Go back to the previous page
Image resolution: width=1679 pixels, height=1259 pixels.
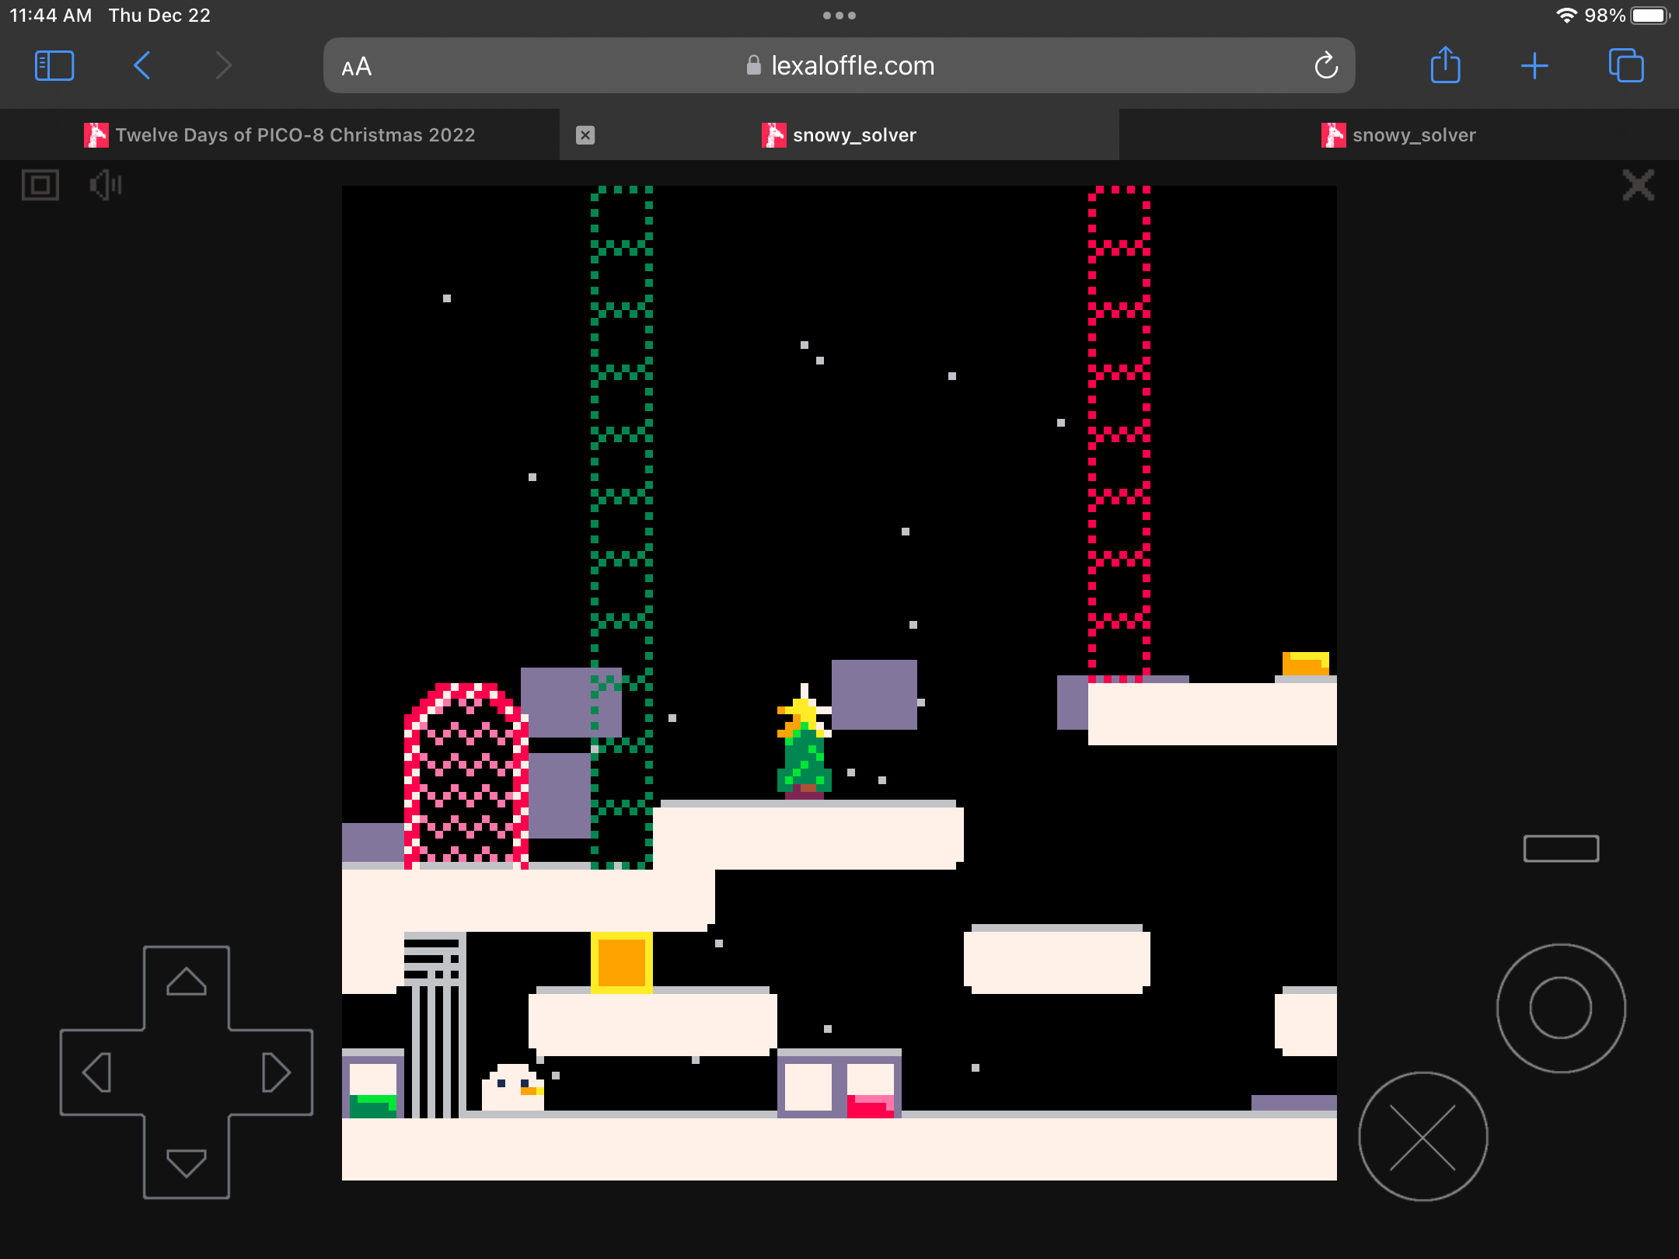142,66
